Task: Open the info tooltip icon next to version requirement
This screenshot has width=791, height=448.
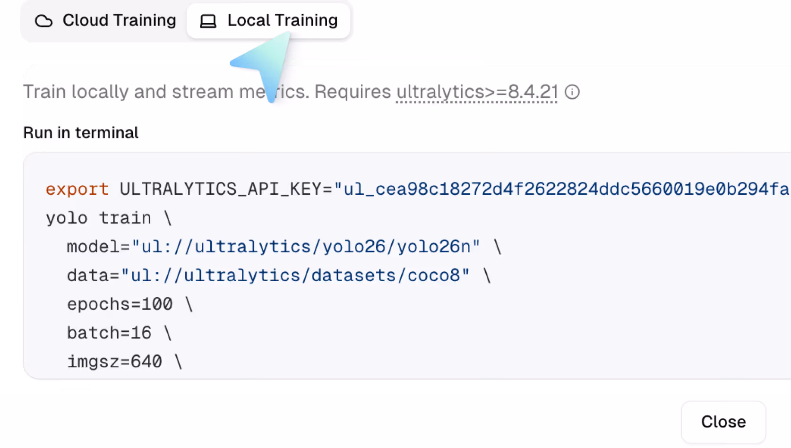Action: [x=573, y=92]
